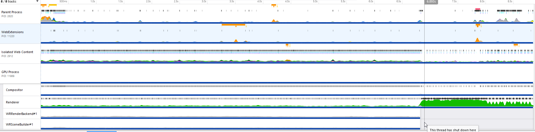Select the WebExtensions track label
Screen dimensions: 535x132
12,32
